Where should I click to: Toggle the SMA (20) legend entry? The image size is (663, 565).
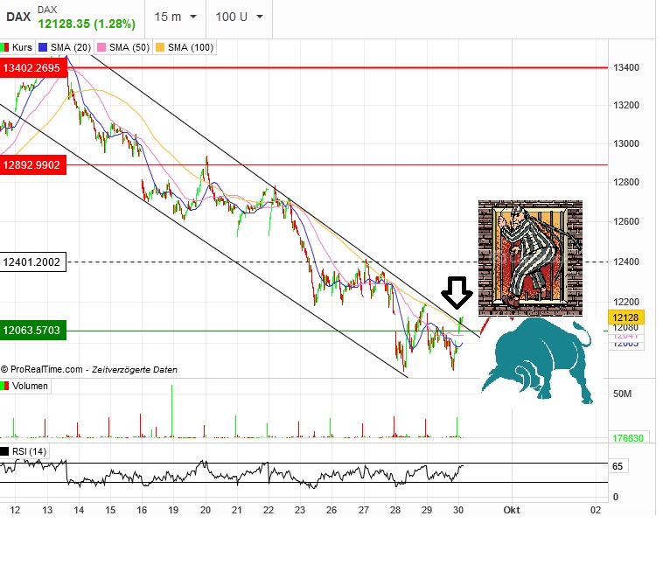coord(65,47)
